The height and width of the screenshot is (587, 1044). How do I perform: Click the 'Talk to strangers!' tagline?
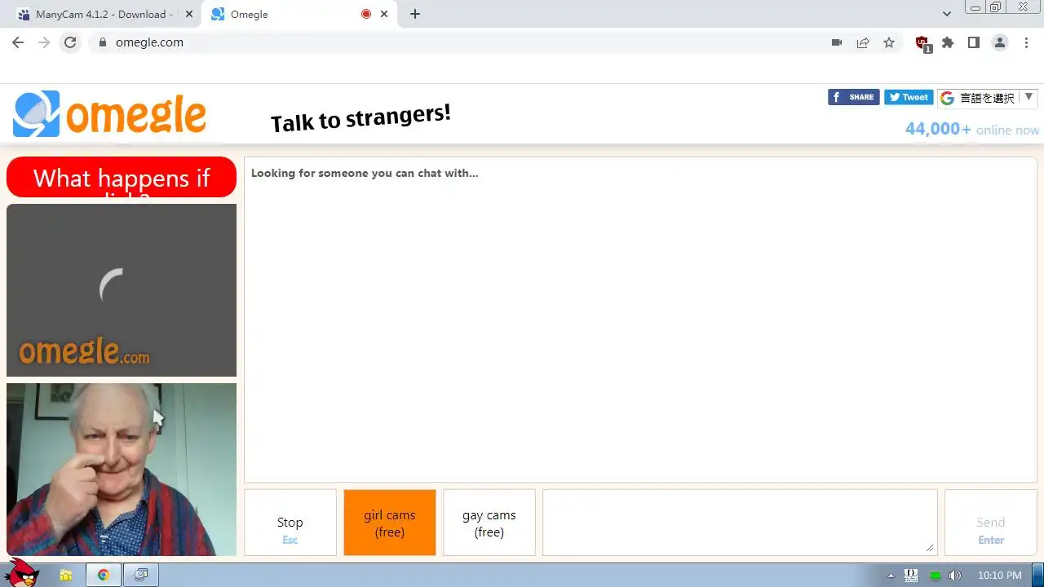click(361, 118)
